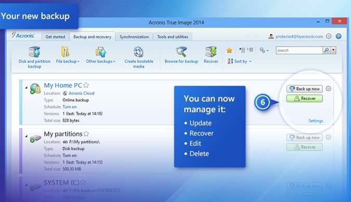Open protected@byacronis.com account link
Viewport: 351px width, 202px height.
point(299,36)
